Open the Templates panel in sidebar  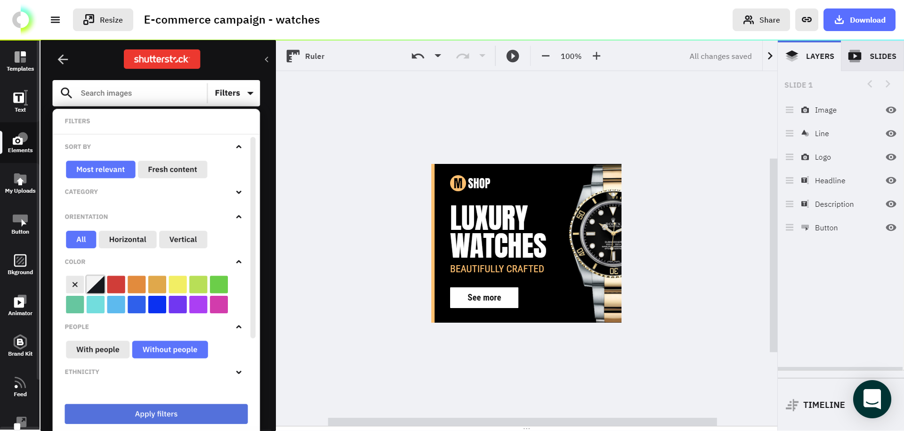pyautogui.click(x=20, y=61)
